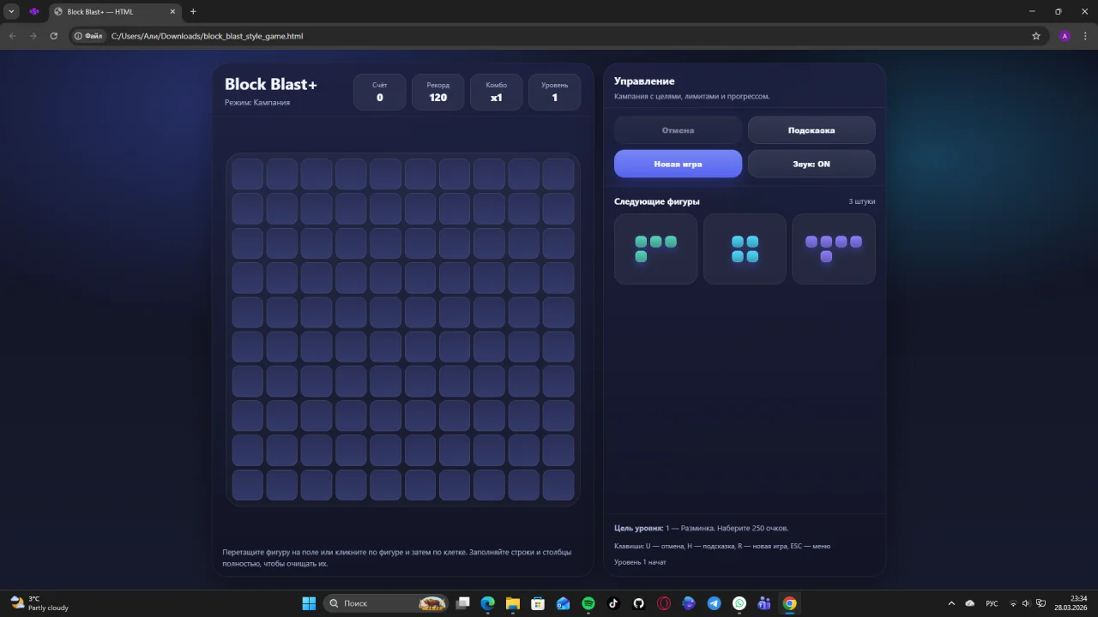Launch Telegram from the taskbar

[714, 603]
